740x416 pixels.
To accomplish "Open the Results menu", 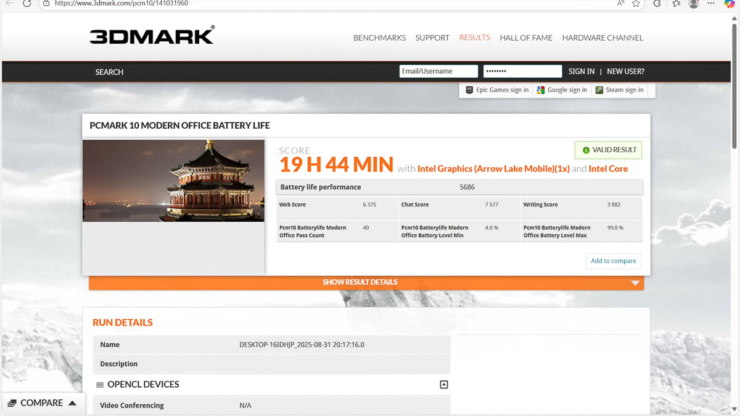I will pyautogui.click(x=475, y=38).
